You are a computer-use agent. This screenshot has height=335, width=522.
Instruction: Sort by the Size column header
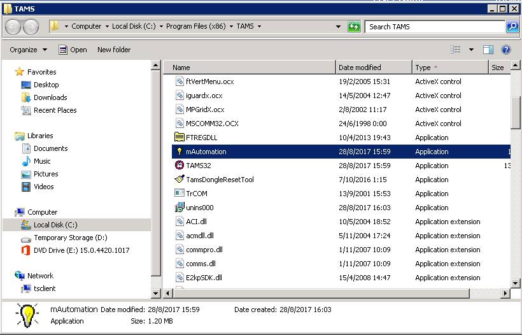click(x=499, y=68)
